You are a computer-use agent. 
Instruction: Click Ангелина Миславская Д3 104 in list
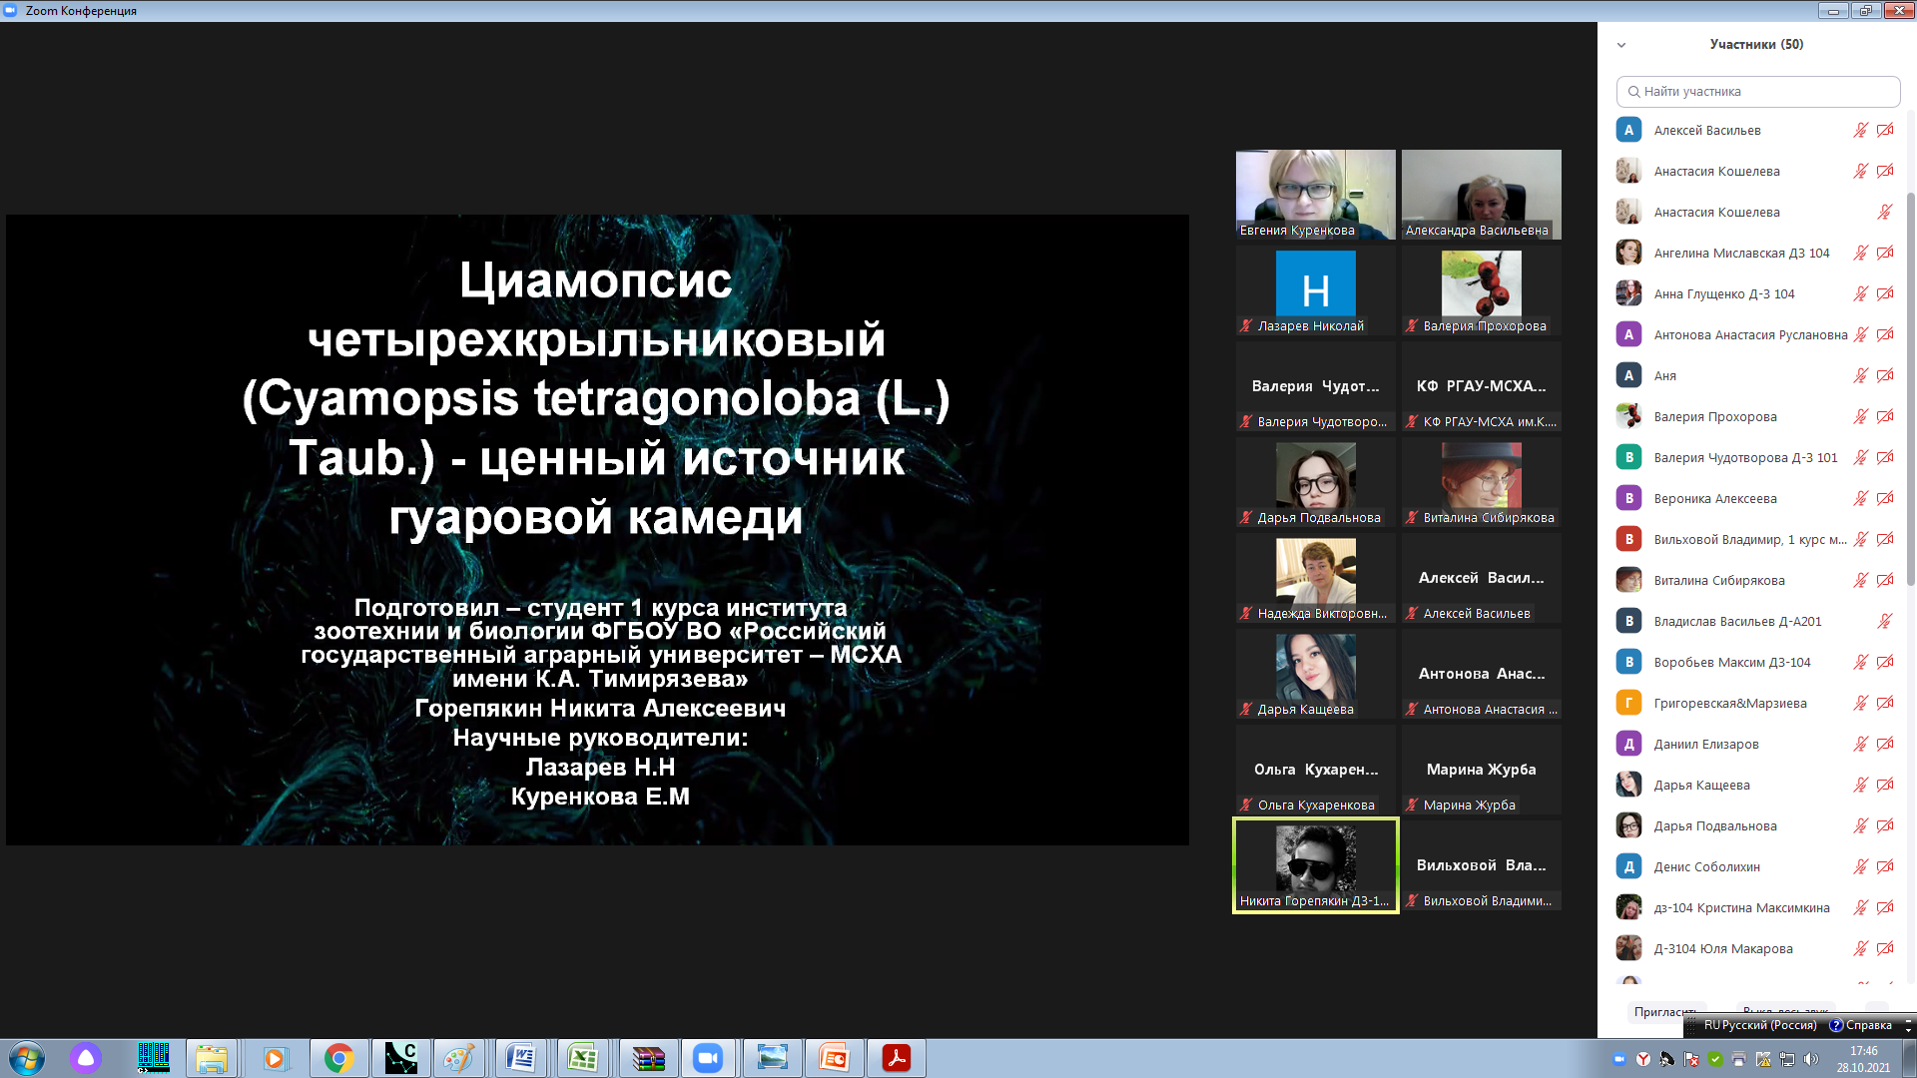tap(1741, 254)
